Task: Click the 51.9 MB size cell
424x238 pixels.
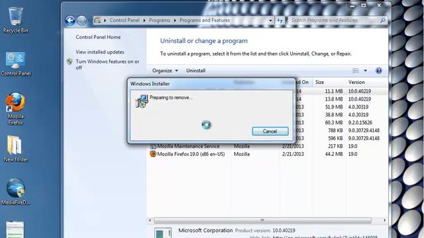Action: (334, 107)
